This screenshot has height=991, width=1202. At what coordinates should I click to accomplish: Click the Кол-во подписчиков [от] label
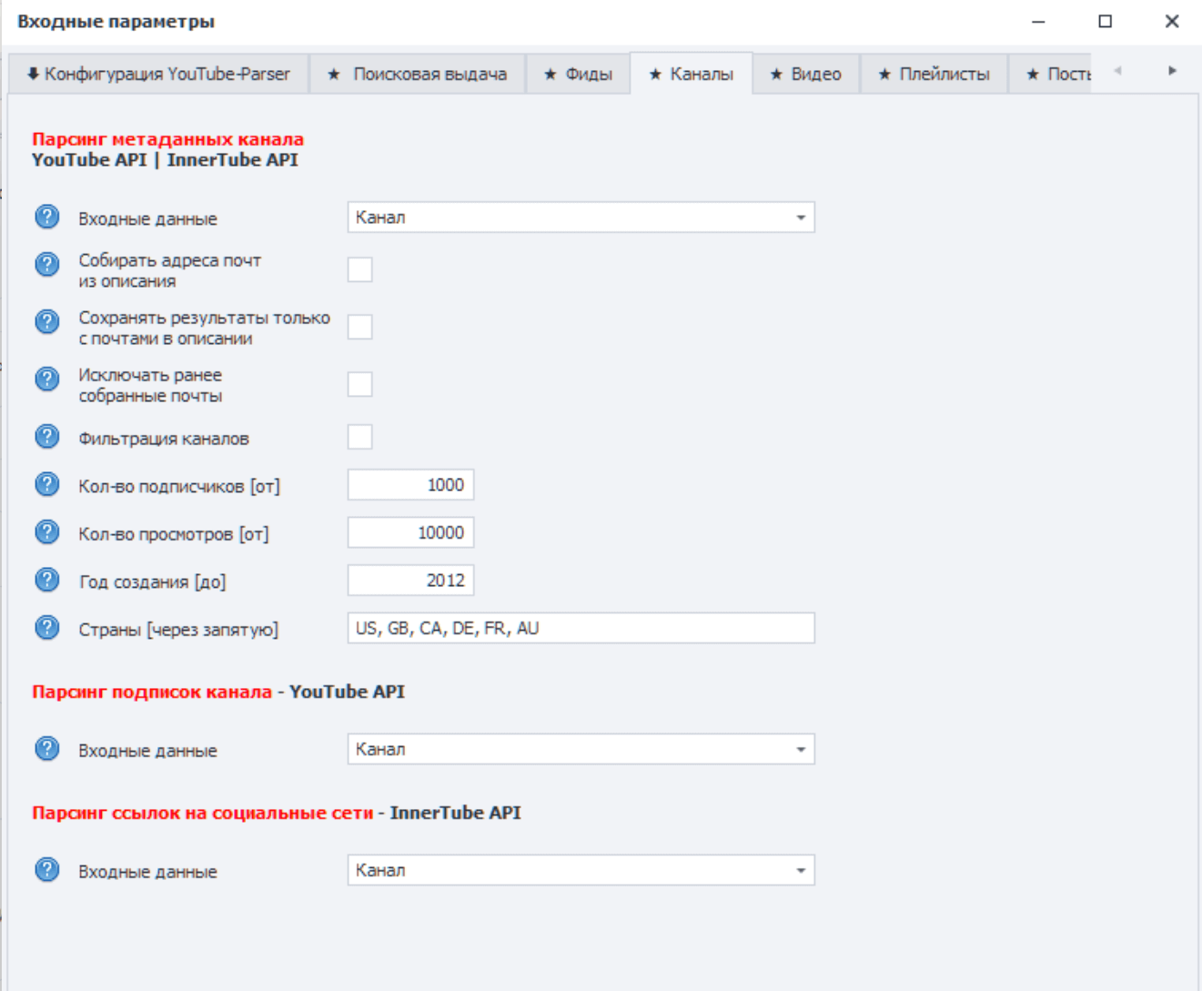pyautogui.click(x=179, y=486)
